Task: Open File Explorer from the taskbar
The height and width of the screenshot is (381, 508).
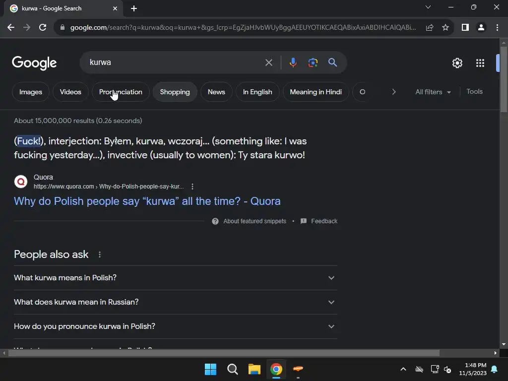Action: [254, 369]
